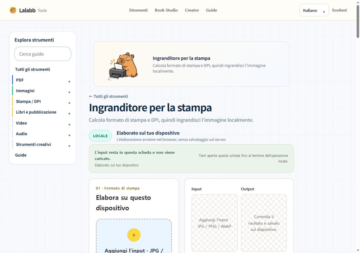This screenshot has width=360, height=253.
Task: Click the page vertical scrollbar thumb
Action: [x=358, y=21]
